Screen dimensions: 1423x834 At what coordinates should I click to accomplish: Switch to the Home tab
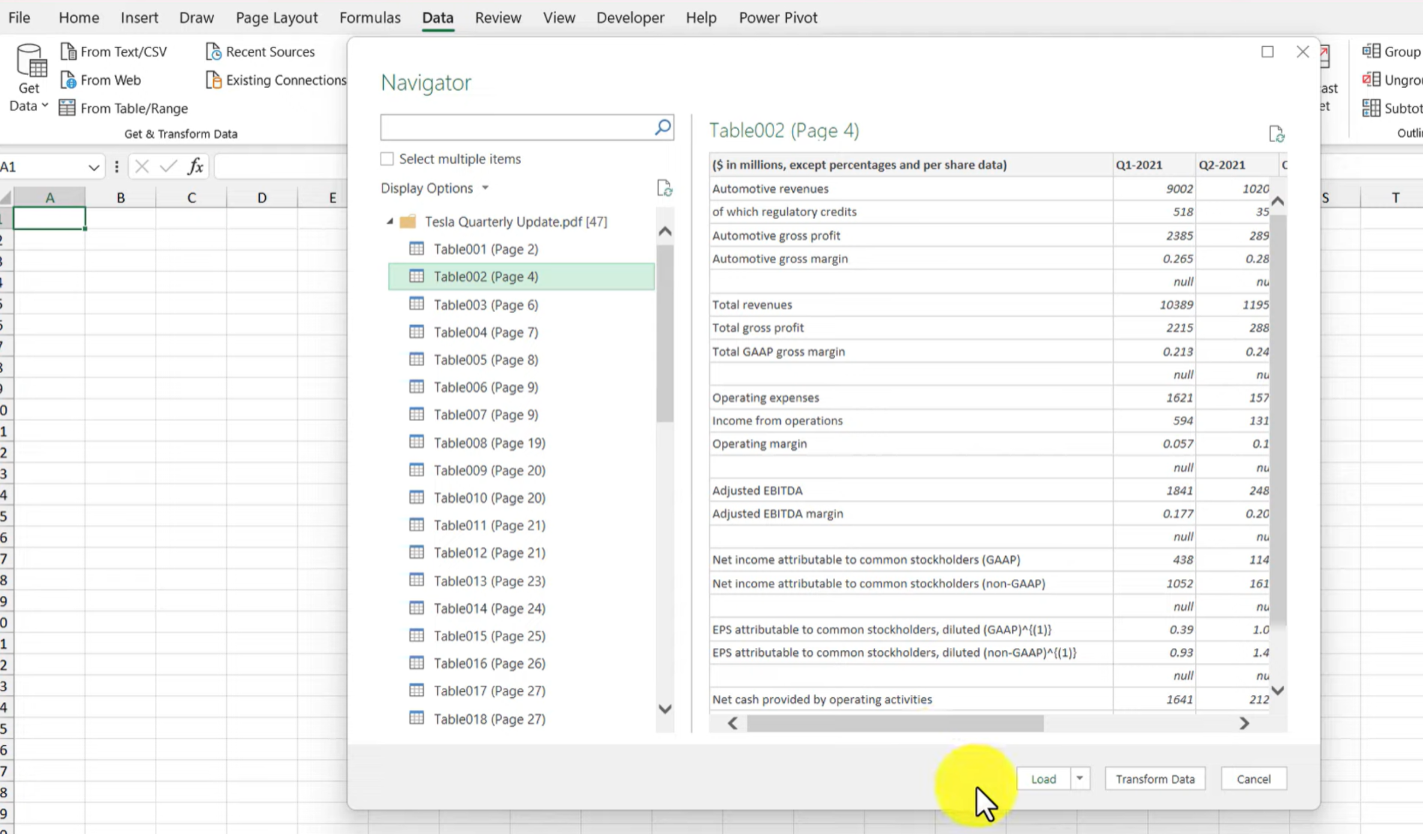click(x=79, y=18)
